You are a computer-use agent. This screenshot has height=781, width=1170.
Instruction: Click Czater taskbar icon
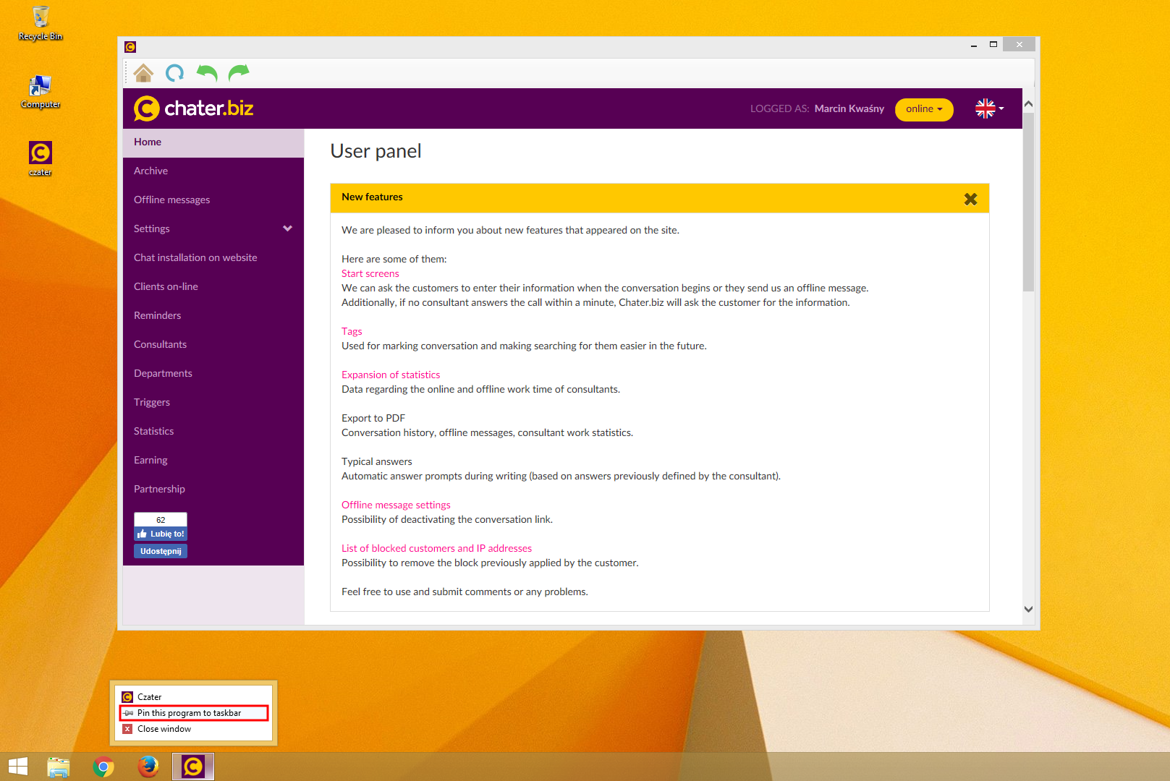coord(193,767)
